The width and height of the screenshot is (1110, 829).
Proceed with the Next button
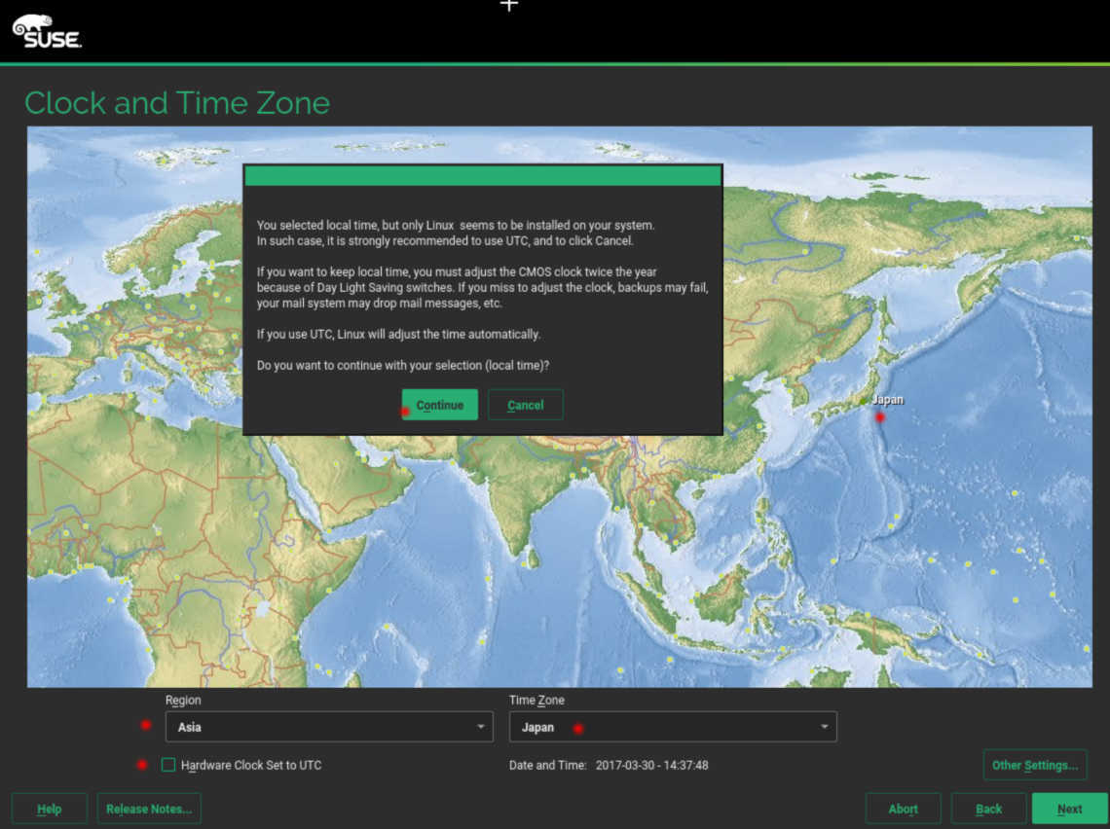(1069, 809)
